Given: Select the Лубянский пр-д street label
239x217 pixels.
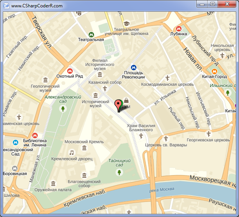Looking at the screenshot, I should [x=205, y=50].
